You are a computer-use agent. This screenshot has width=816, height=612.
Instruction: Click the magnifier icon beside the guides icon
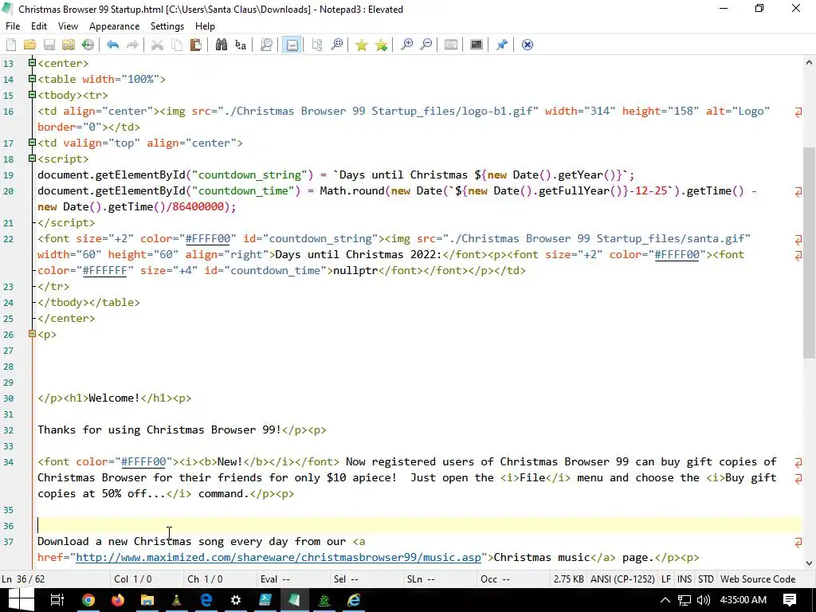337,45
